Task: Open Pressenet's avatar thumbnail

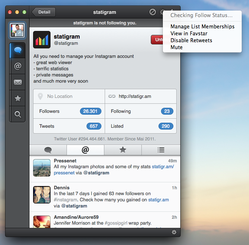Action: click(42, 168)
